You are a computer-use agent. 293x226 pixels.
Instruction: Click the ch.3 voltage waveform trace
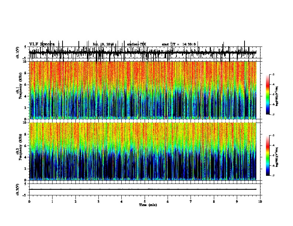pos(143,189)
